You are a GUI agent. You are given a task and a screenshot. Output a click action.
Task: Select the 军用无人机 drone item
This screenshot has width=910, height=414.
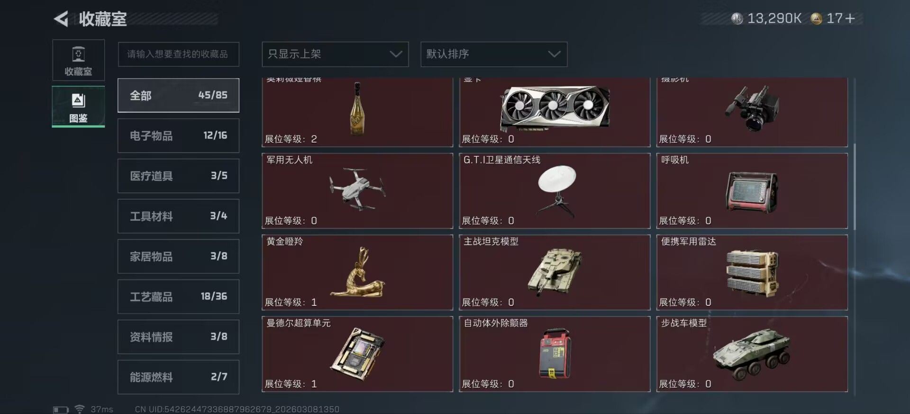357,190
